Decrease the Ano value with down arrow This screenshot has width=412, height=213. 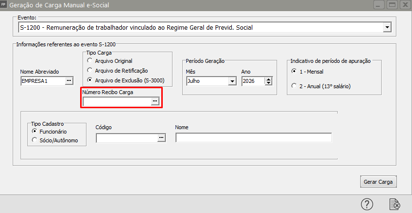(268, 83)
